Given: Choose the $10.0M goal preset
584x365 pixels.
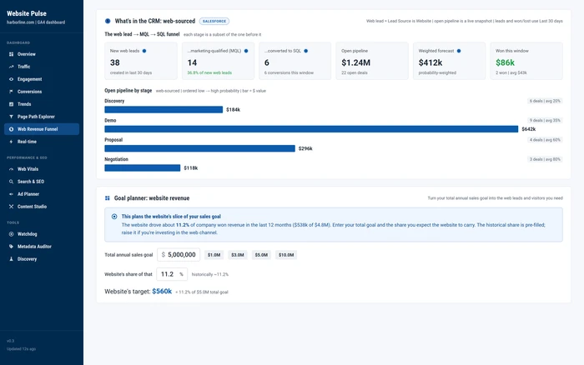Looking at the screenshot, I should (x=286, y=255).
